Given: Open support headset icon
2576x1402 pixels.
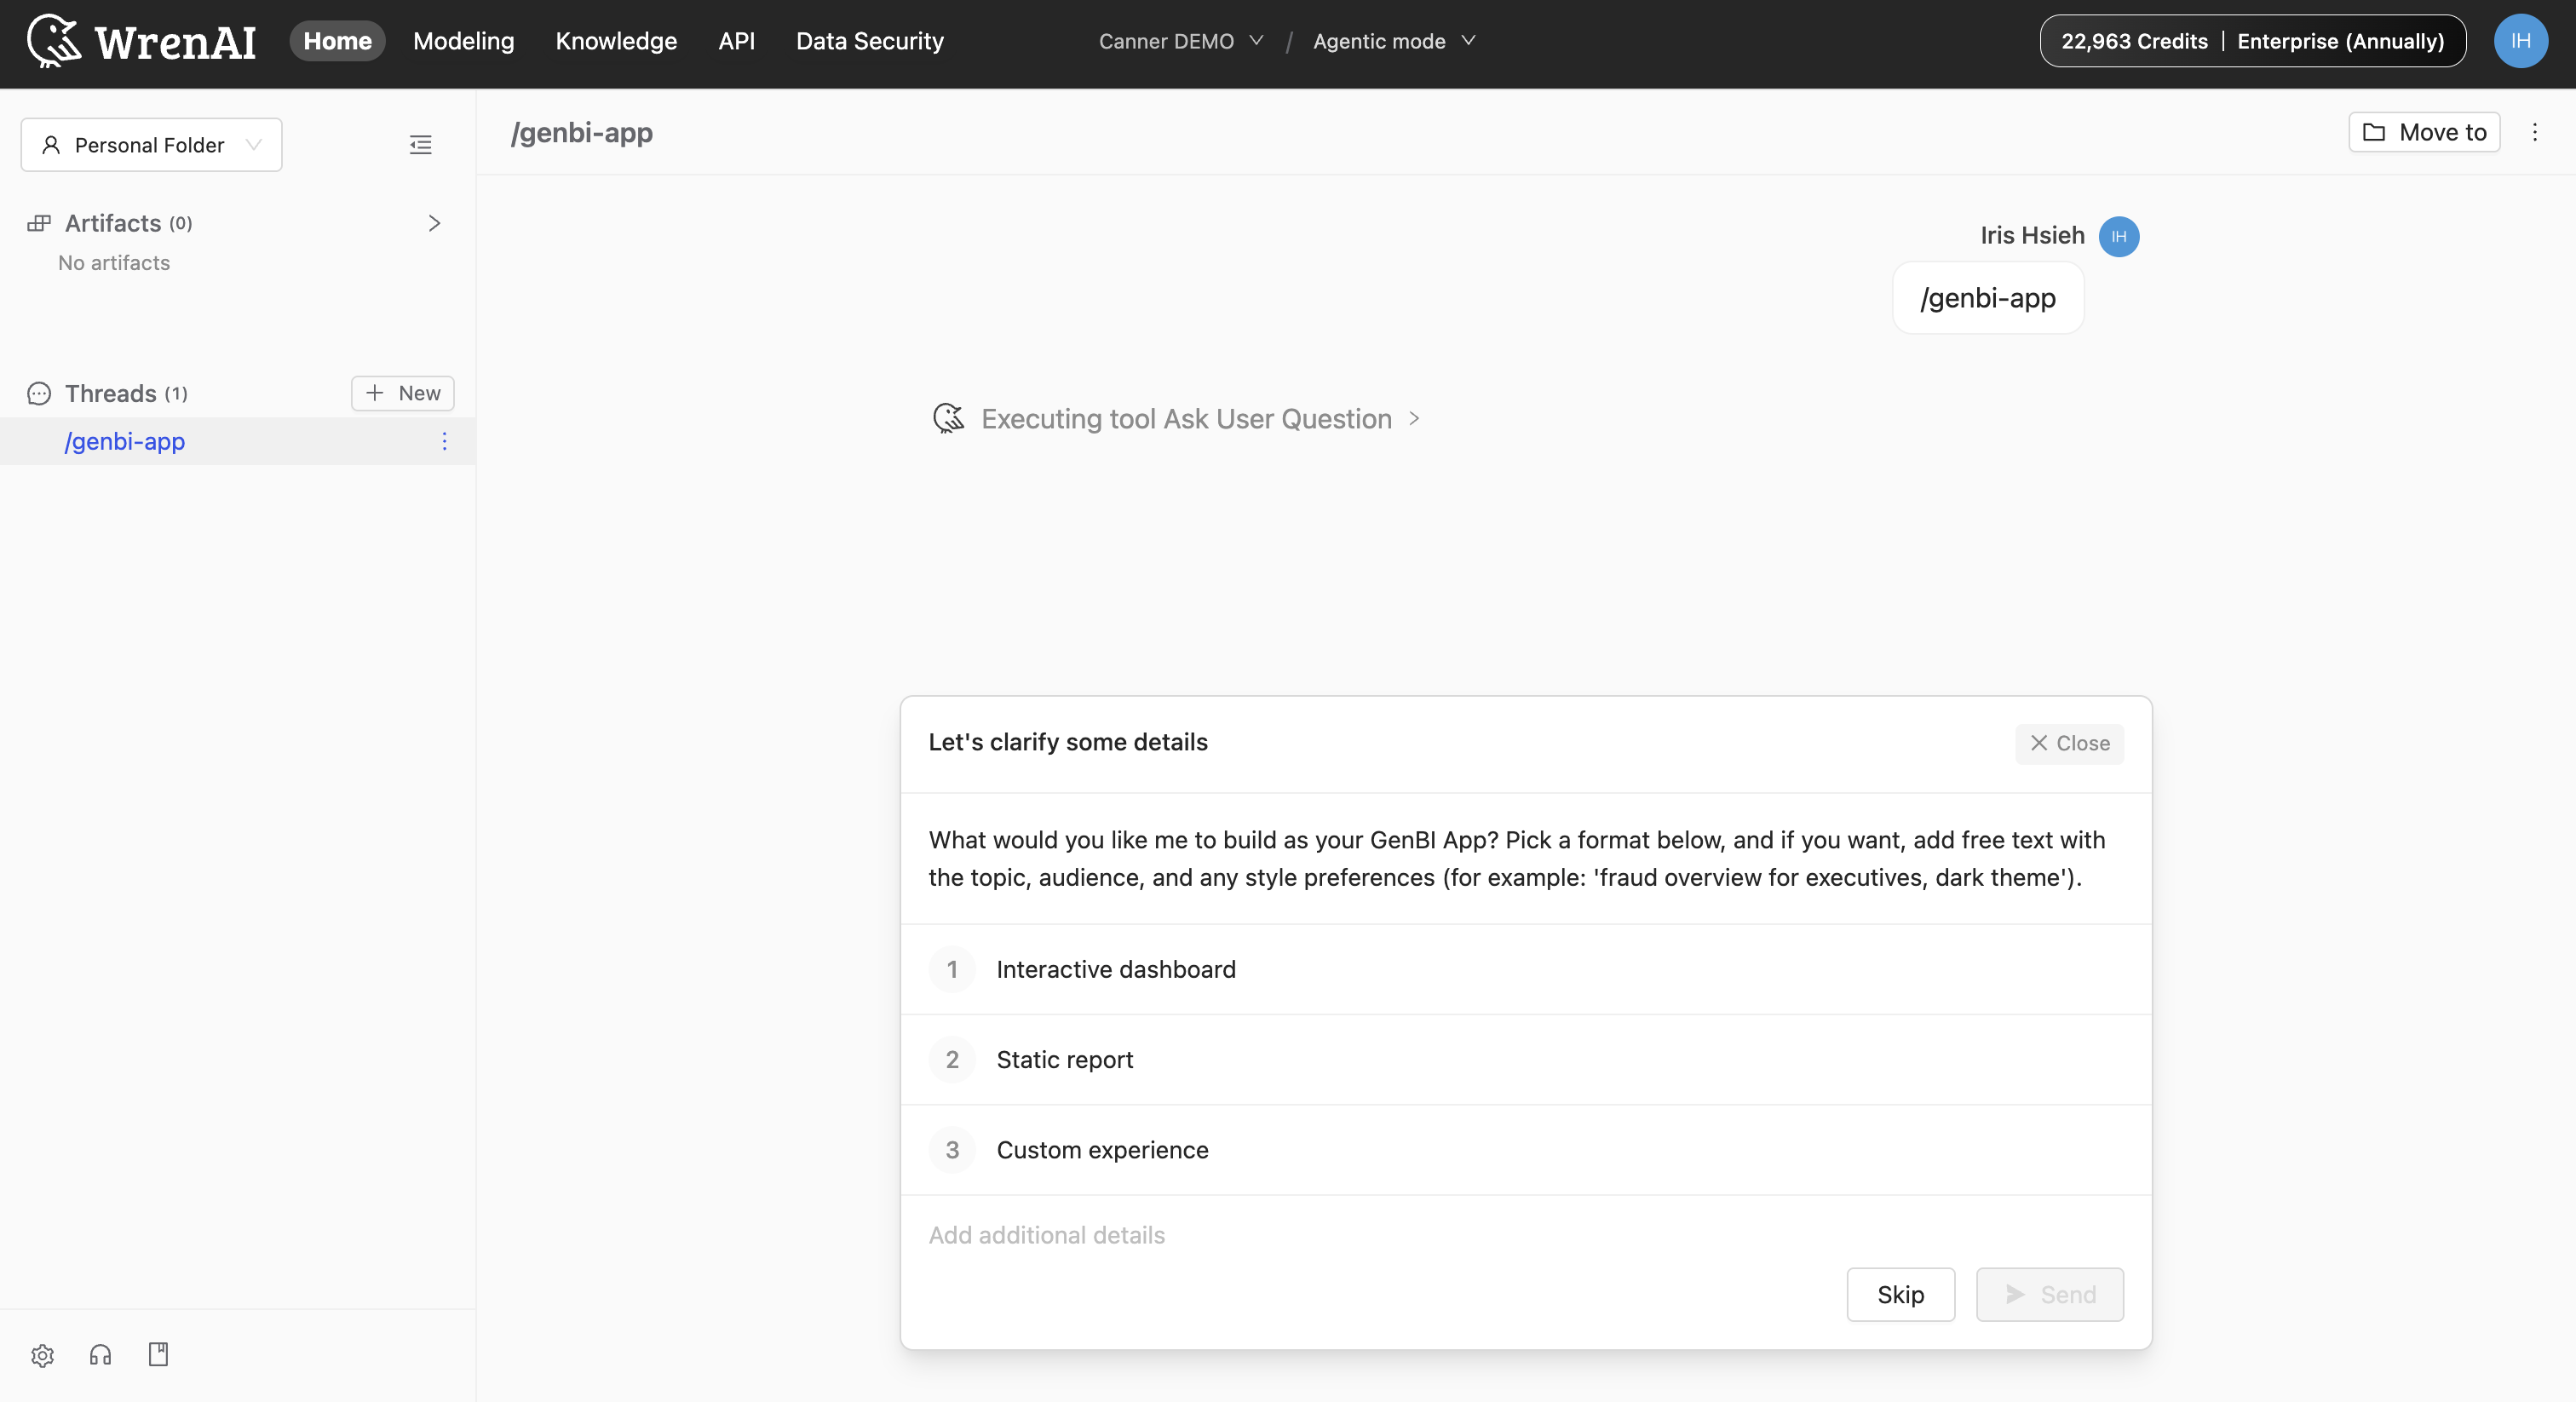Looking at the screenshot, I should (100, 1355).
